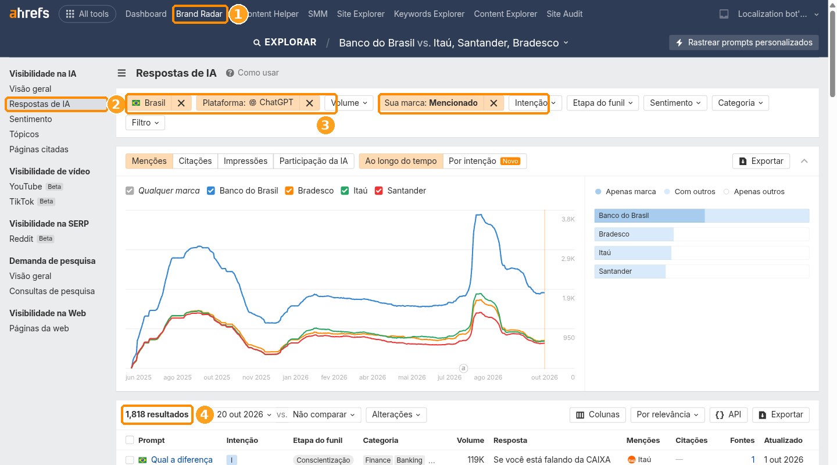
Task: Open the Alterações dropdown
Action: [396, 414]
